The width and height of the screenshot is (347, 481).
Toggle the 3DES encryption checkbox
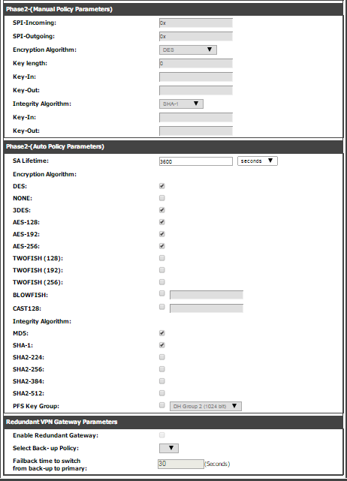coord(161,210)
